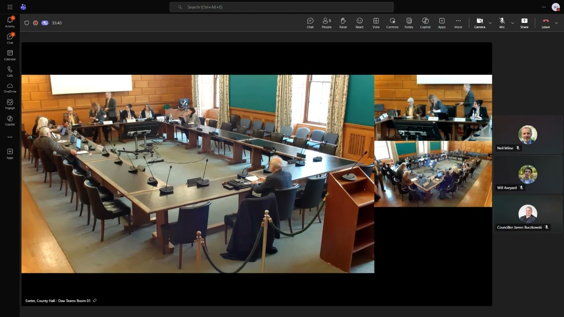Go to Chat in left sidebar
The image size is (564, 317).
(x=10, y=38)
